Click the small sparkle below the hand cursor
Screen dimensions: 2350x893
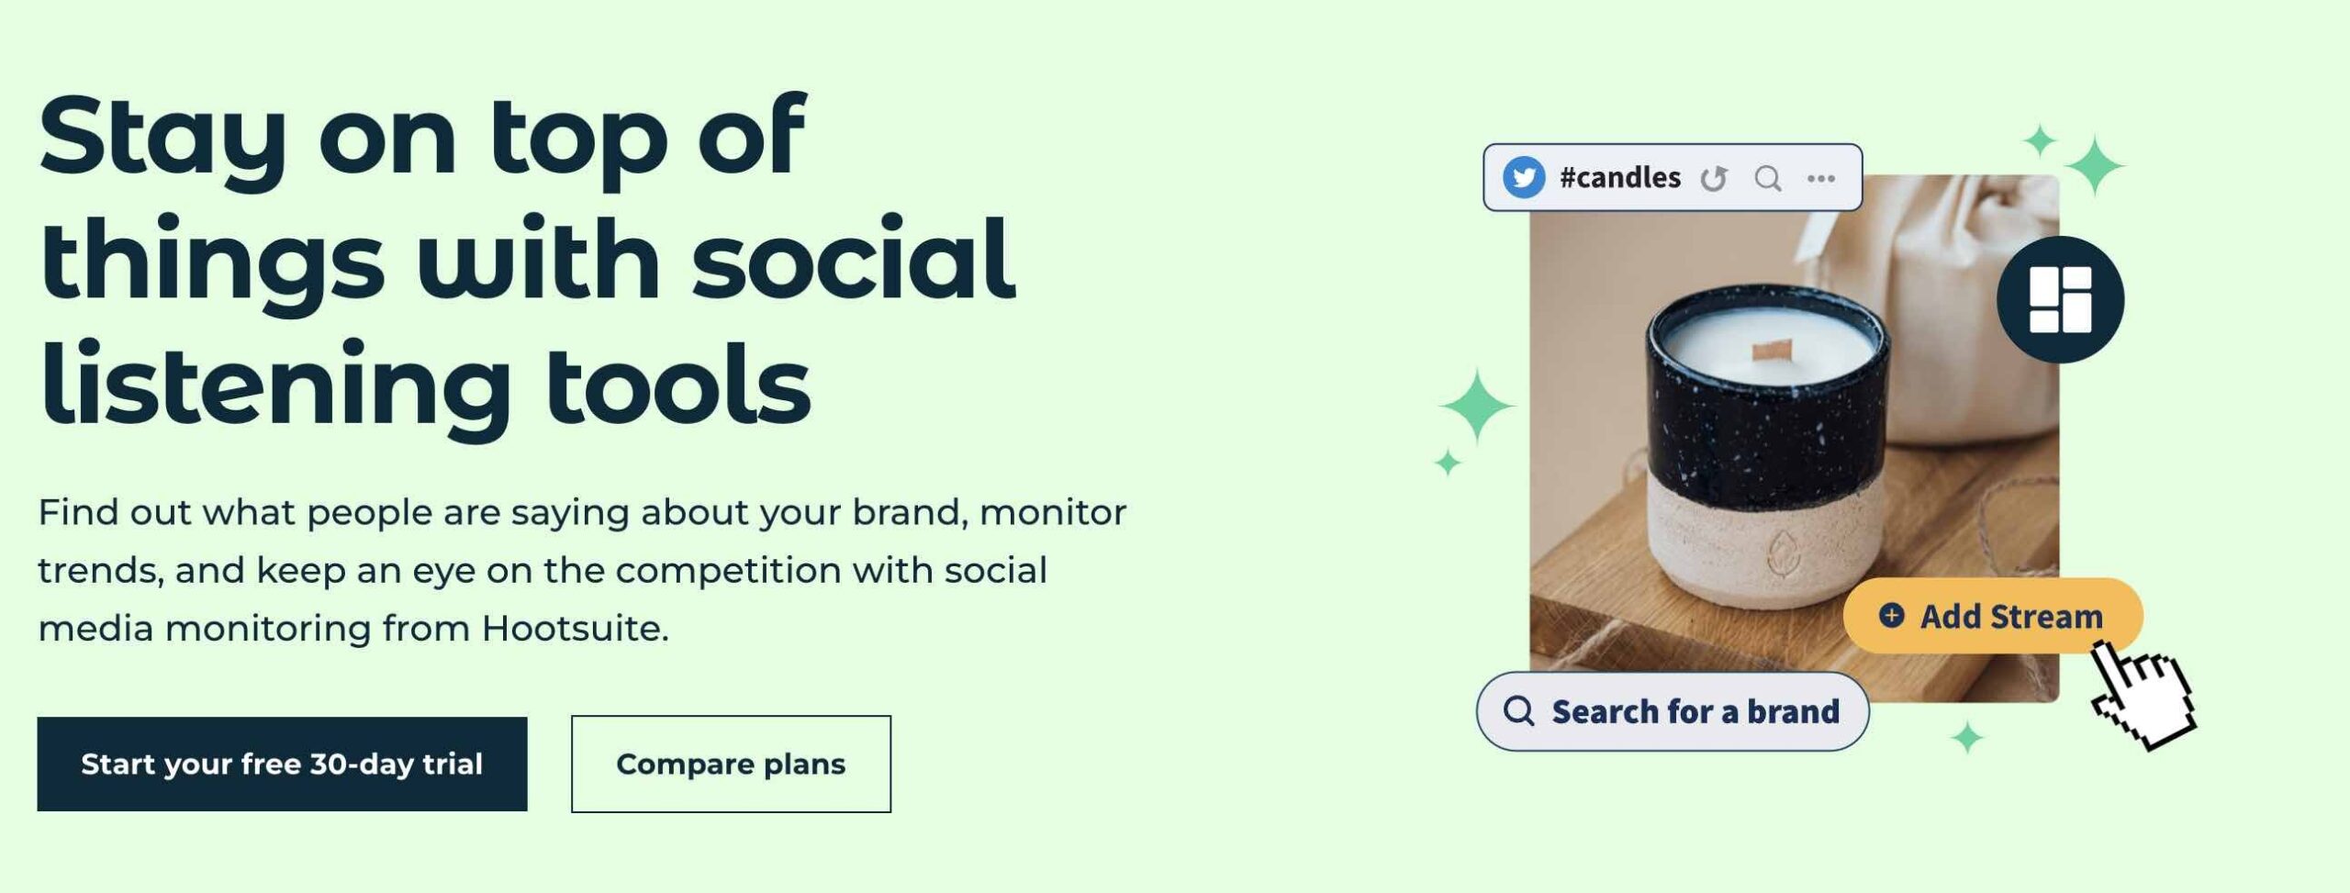(1967, 737)
